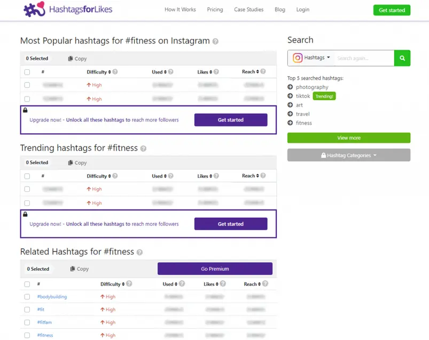Go to Case Studies in top menu

(x=248, y=10)
